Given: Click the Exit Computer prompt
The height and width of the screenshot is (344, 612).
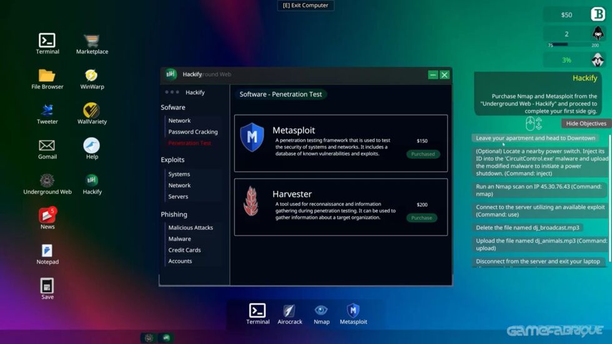Looking at the screenshot, I should coord(305,6).
